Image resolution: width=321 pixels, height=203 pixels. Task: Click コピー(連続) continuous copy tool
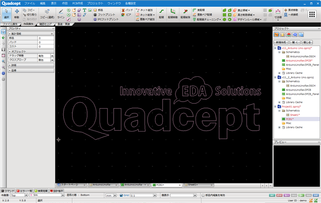pyautogui.click(x=47, y=14)
